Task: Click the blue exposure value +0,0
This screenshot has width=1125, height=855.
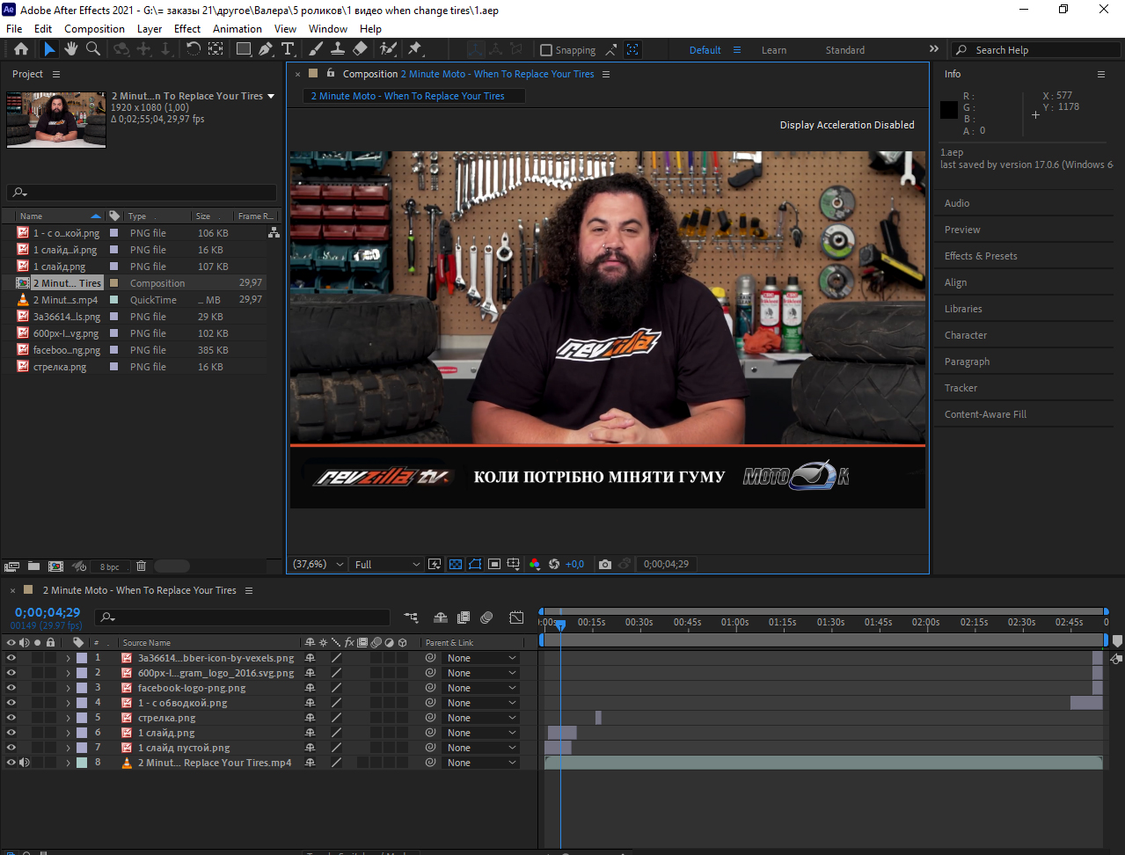Action: (574, 565)
